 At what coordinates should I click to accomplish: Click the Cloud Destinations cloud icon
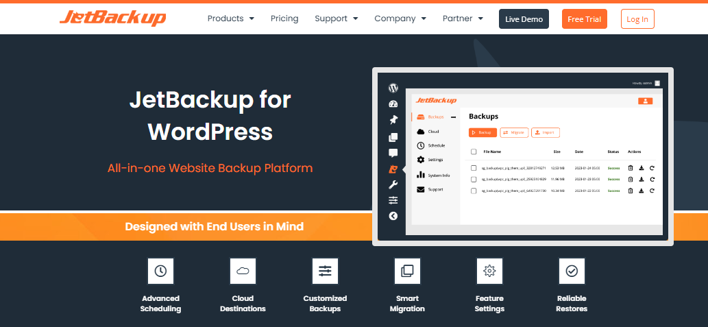(x=243, y=271)
